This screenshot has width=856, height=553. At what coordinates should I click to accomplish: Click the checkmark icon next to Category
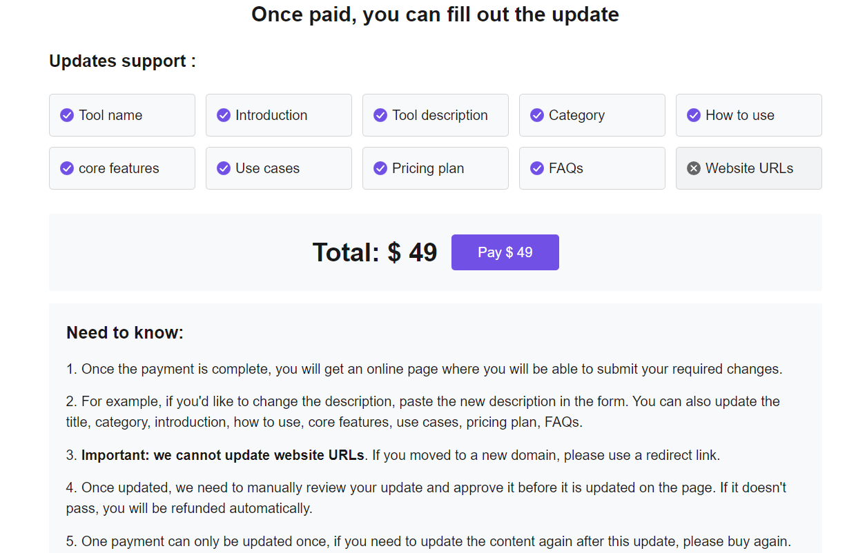click(536, 115)
